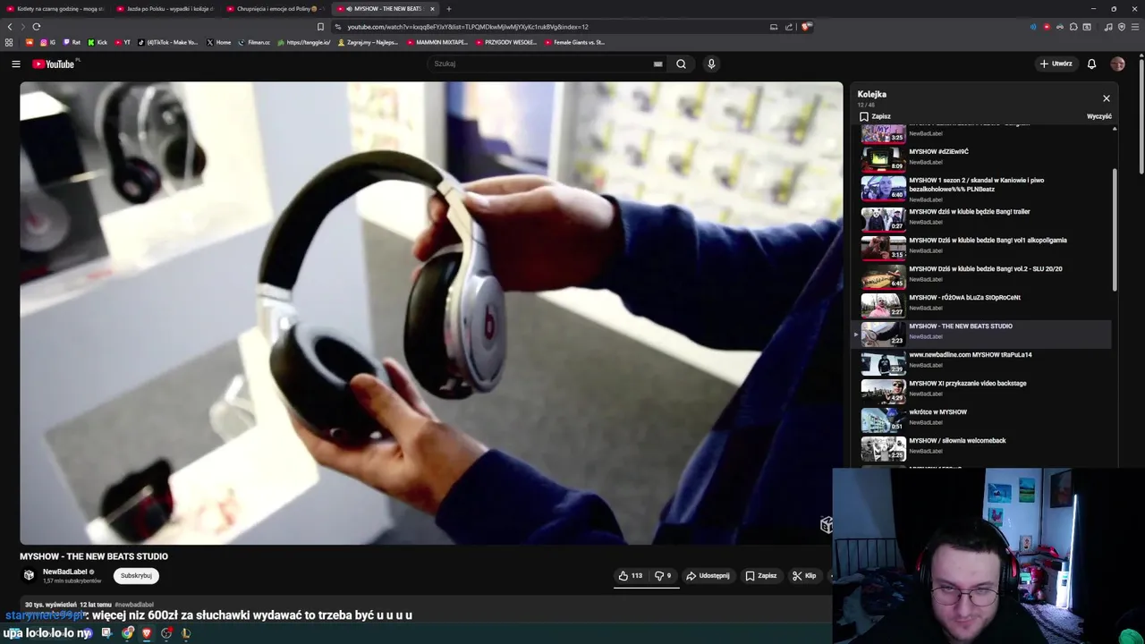This screenshot has width=1145, height=644.
Task: Close the Kolejka queue panel
Action: pyautogui.click(x=1107, y=98)
